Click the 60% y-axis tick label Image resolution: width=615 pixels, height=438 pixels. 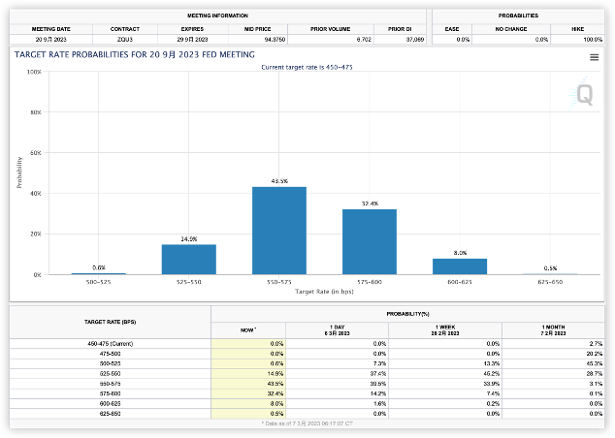point(35,153)
